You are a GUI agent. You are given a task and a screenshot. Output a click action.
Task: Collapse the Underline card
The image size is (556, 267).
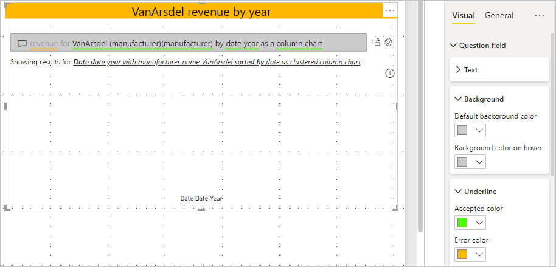pos(458,192)
